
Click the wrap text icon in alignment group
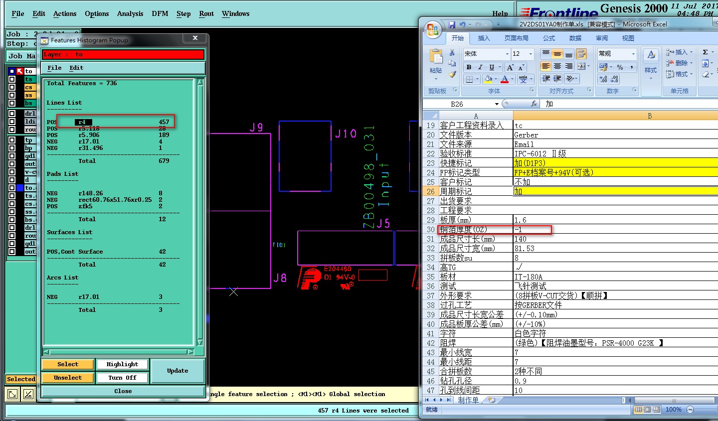coord(581,54)
